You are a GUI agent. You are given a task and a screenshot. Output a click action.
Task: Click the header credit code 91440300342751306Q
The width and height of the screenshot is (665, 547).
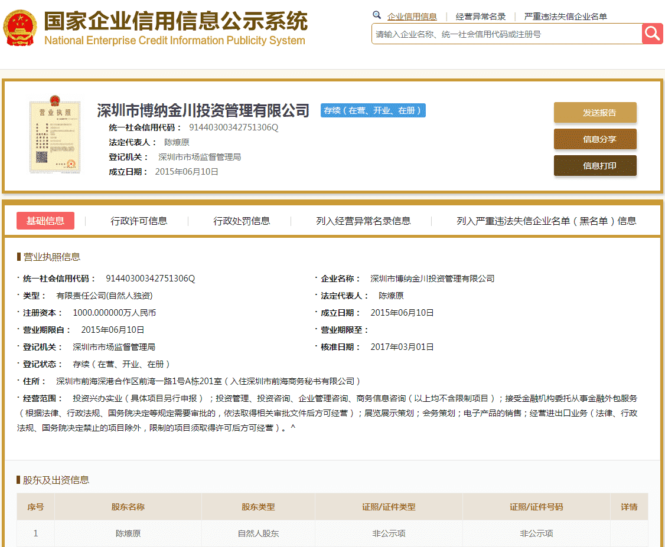click(x=234, y=127)
